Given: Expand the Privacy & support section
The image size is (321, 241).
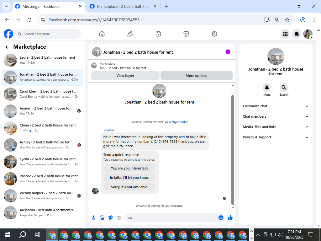Looking at the screenshot, I should click(276, 137).
